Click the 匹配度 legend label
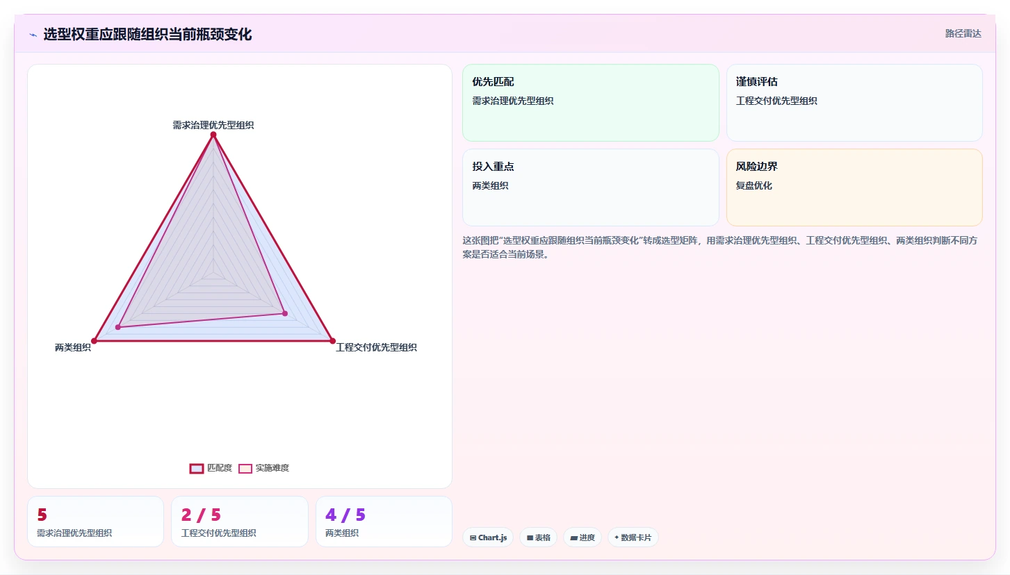The image size is (1010, 575). [x=220, y=468]
